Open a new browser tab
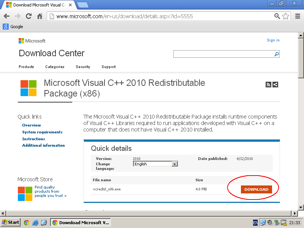The height and width of the screenshot is (228, 304). tap(83, 5)
